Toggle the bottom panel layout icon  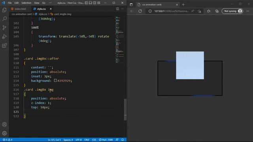pos(91,3)
